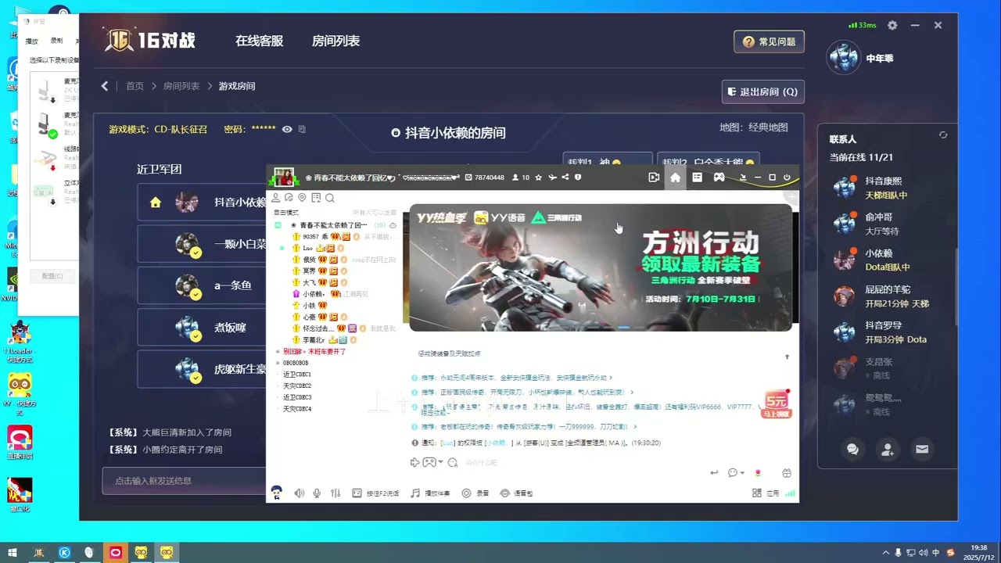Viewport: 1001px width, 563px height.
Task: Open the 方洲行动 promo banner in YY
Action: [x=601, y=267]
